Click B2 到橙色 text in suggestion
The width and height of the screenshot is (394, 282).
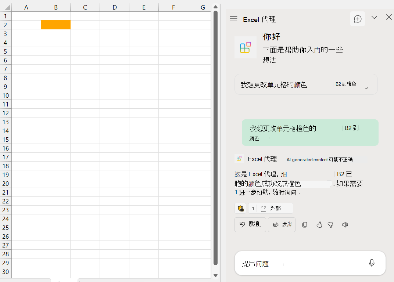point(346,84)
